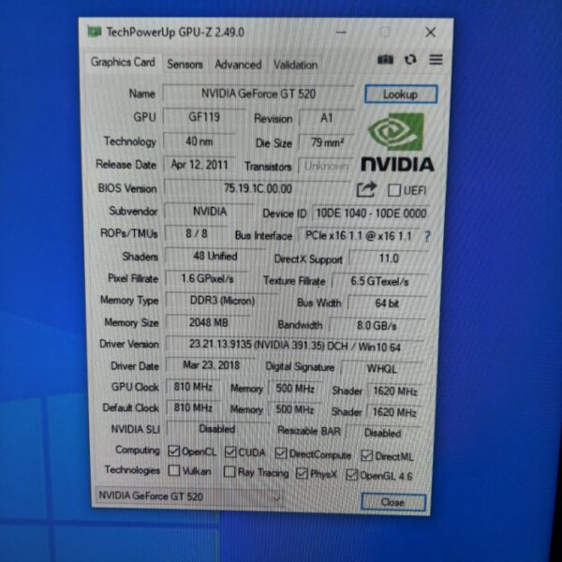
Task: Click the refresh icon in GPU-Z
Action: click(410, 60)
